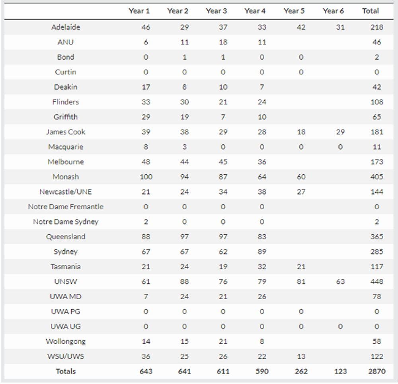
Task: Select the Year 3 column header
Action: tap(216, 11)
